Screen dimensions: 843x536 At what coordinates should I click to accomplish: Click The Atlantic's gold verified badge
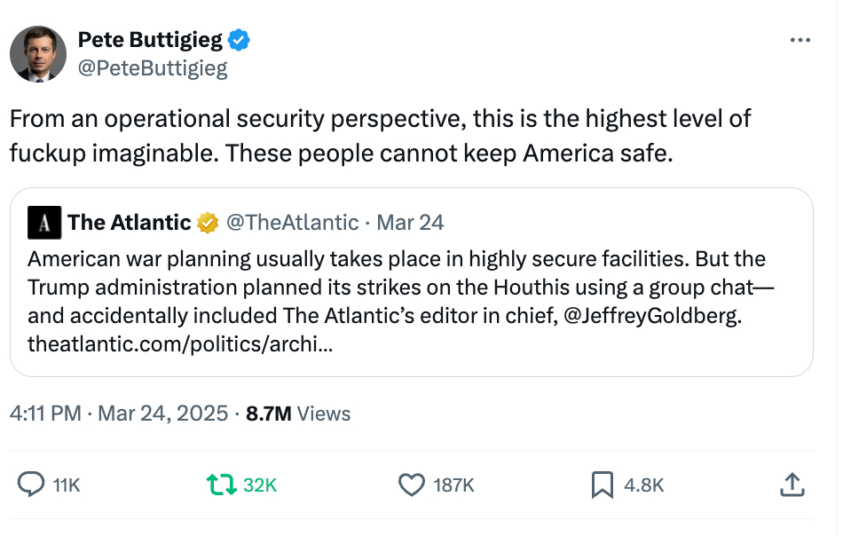[208, 223]
